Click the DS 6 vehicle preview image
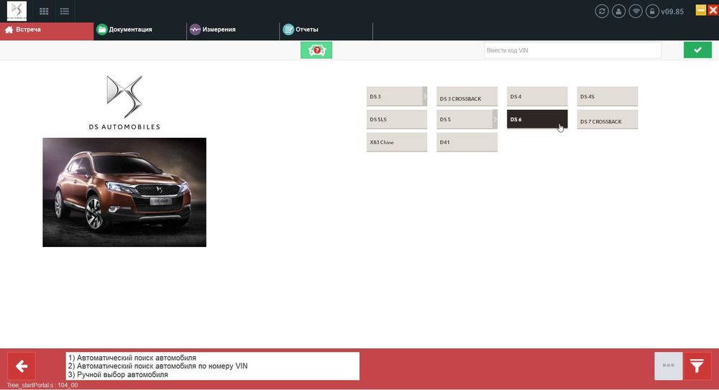 pos(124,192)
